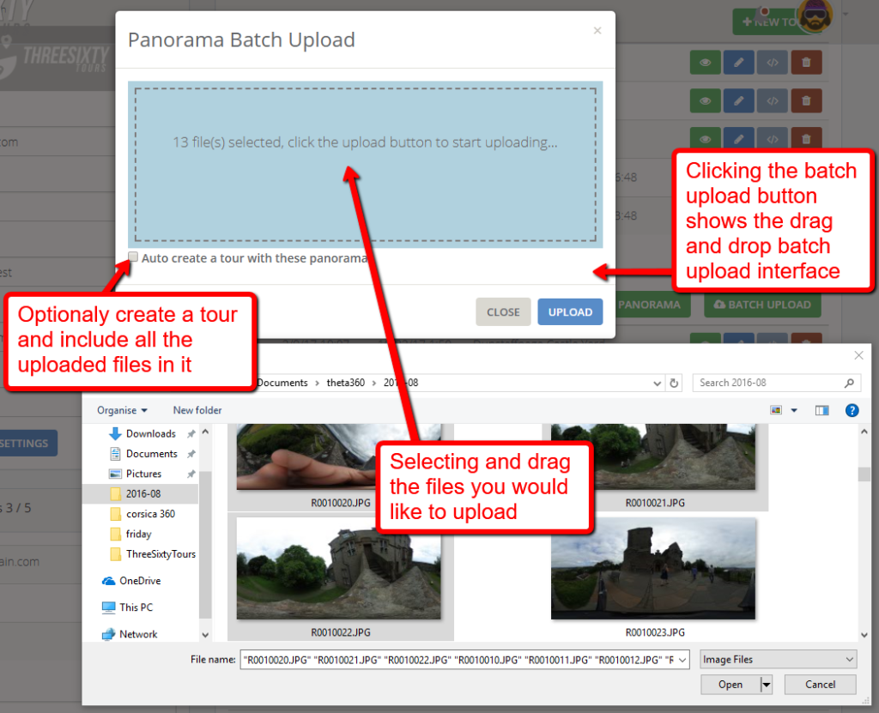Click Documents in the breadcrumb path
The image size is (879, 713).
(x=282, y=383)
